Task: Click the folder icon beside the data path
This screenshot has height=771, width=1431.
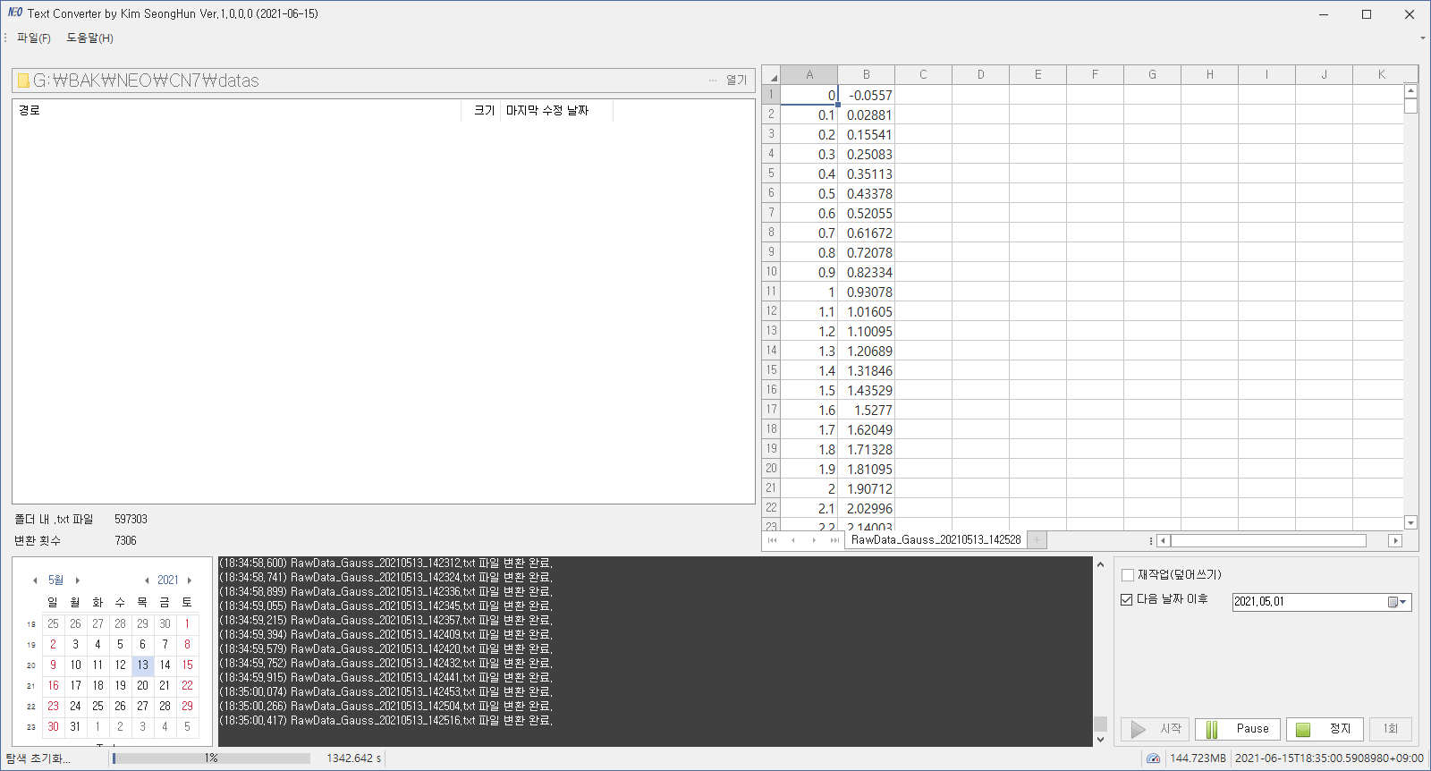Action: [23, 80]
